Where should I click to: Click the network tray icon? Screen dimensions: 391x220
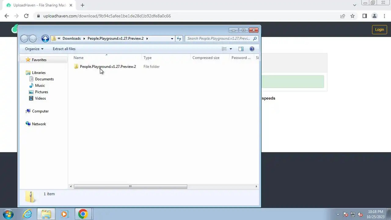(x=353, y=214)
